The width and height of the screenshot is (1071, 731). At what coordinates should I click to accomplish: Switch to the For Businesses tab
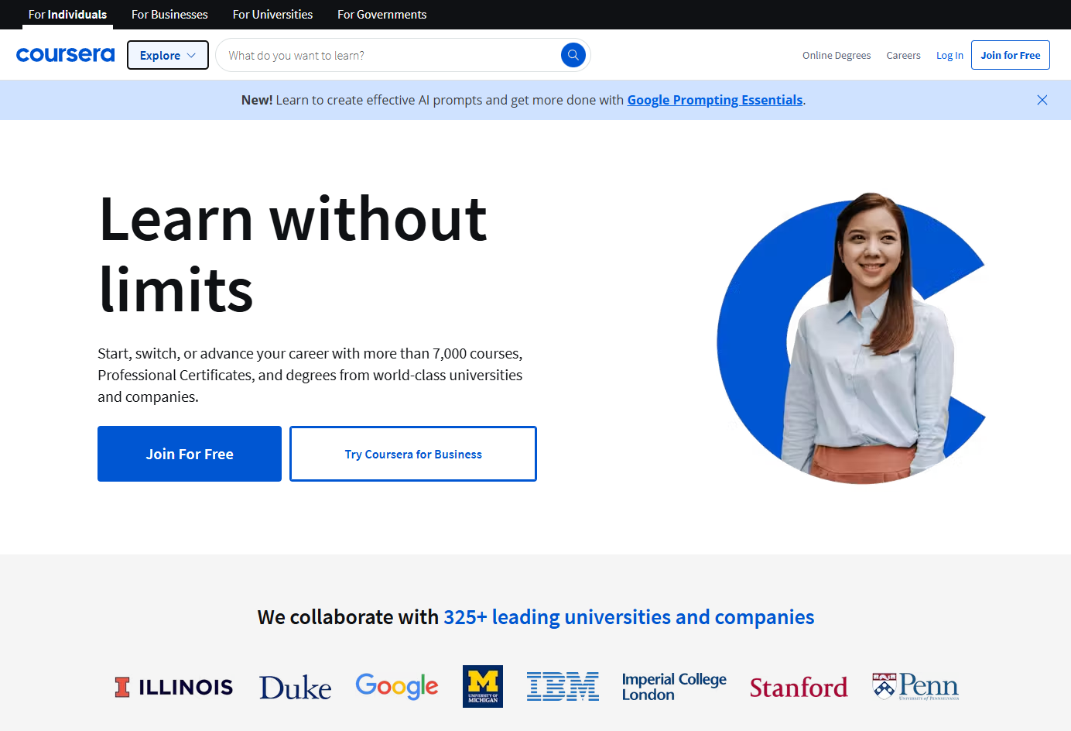[x=169, y=15]
